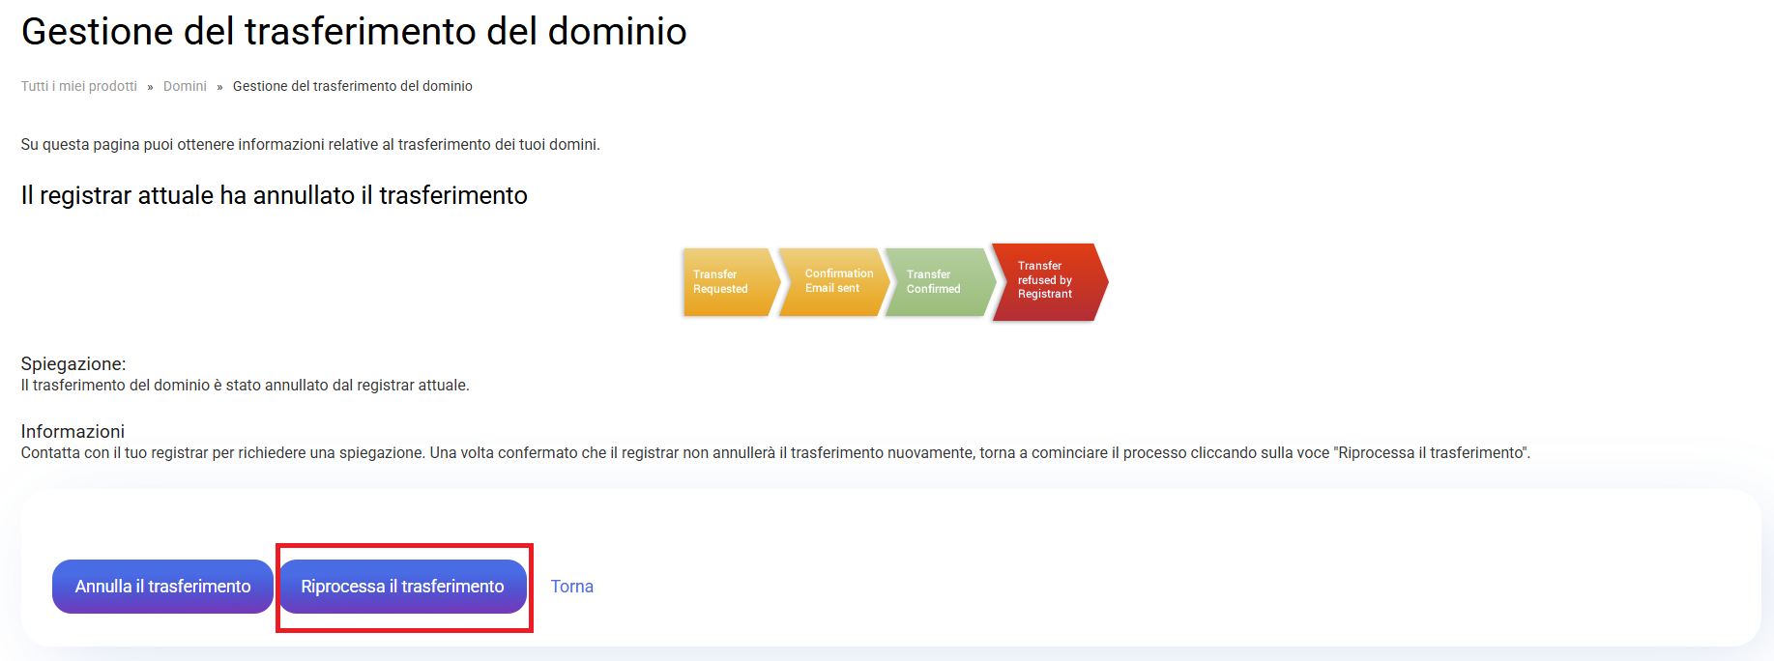Click the red Transfer refused by Registrant step
1774x661 pixels.
point(1048,280)
